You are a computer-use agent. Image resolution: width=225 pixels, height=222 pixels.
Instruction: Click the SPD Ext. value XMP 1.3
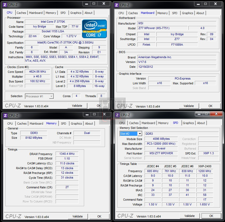point(208,153)
